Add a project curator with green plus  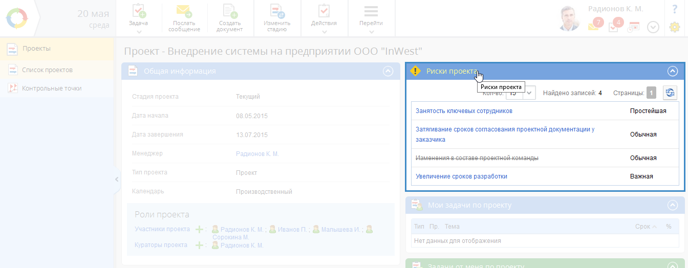coord(199,245)
